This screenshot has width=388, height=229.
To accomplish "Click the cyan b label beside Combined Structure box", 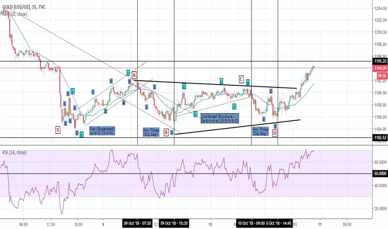I will (x=195, y=114).
